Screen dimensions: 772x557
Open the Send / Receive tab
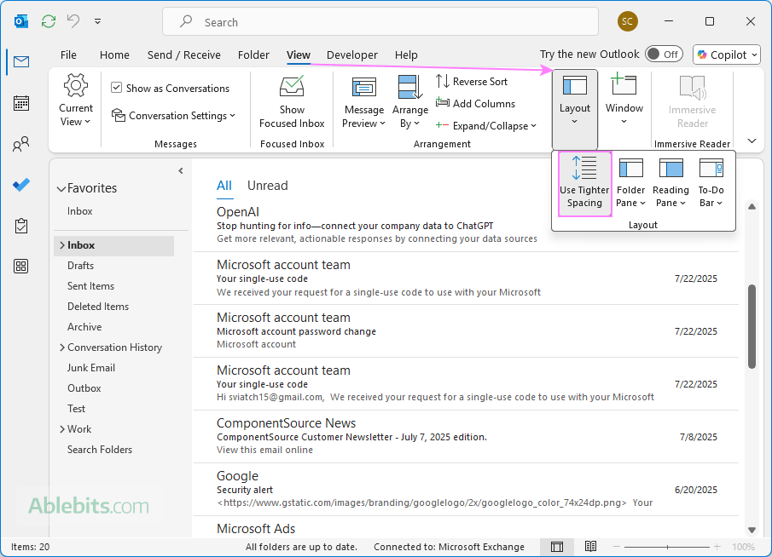point(183,55)
